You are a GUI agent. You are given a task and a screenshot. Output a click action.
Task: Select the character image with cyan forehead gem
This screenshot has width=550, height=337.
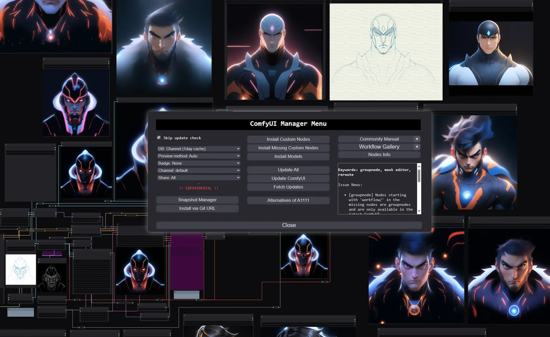(x=491, y=53)
